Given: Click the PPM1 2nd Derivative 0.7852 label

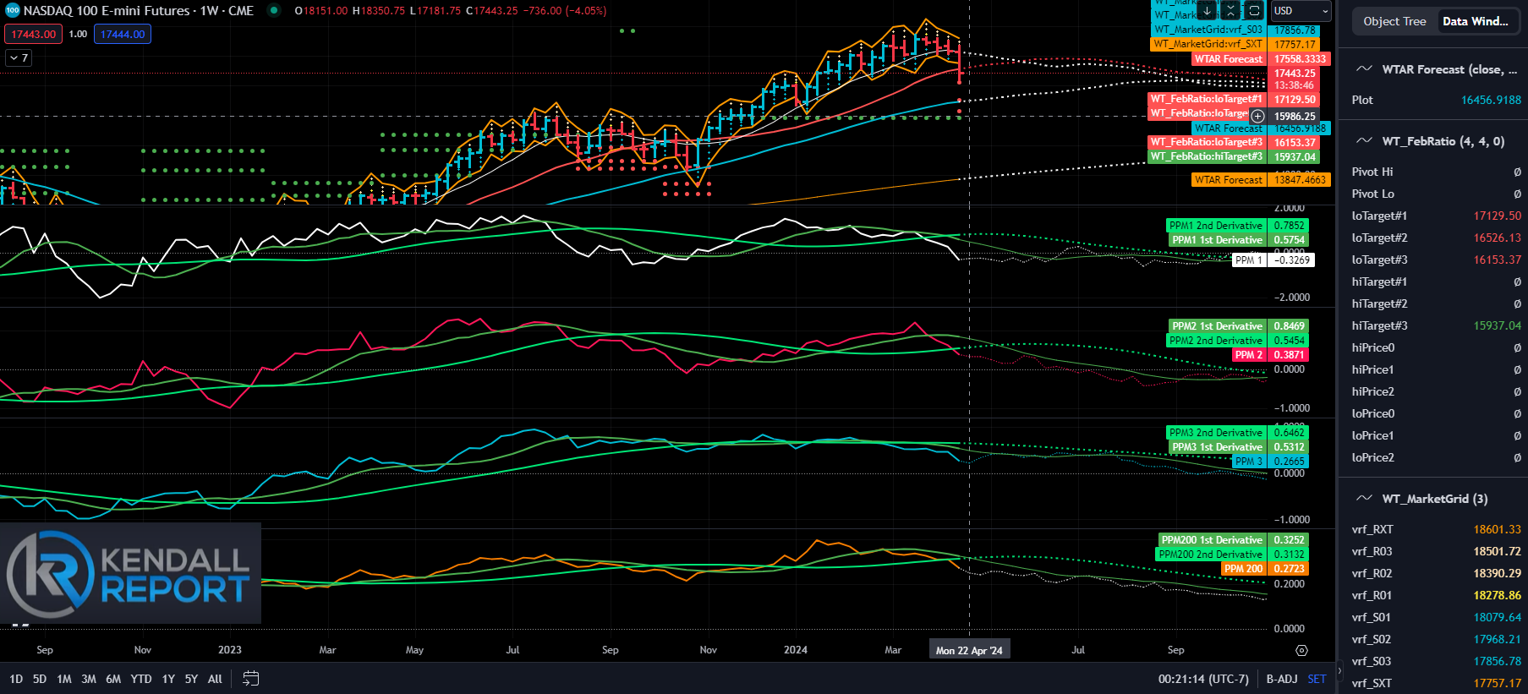Looking at the screenshot, I should pyautogui.click(x=1237, y=226).
